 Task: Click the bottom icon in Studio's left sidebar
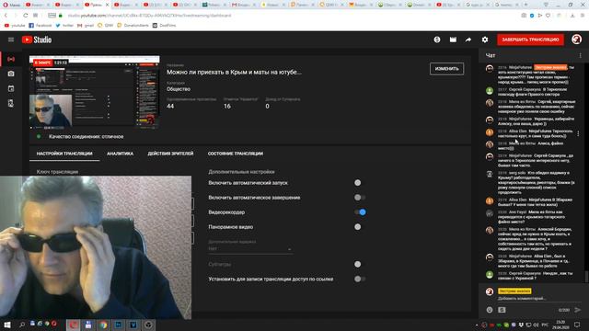11,103
